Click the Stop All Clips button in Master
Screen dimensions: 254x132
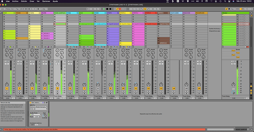(223, 47)
